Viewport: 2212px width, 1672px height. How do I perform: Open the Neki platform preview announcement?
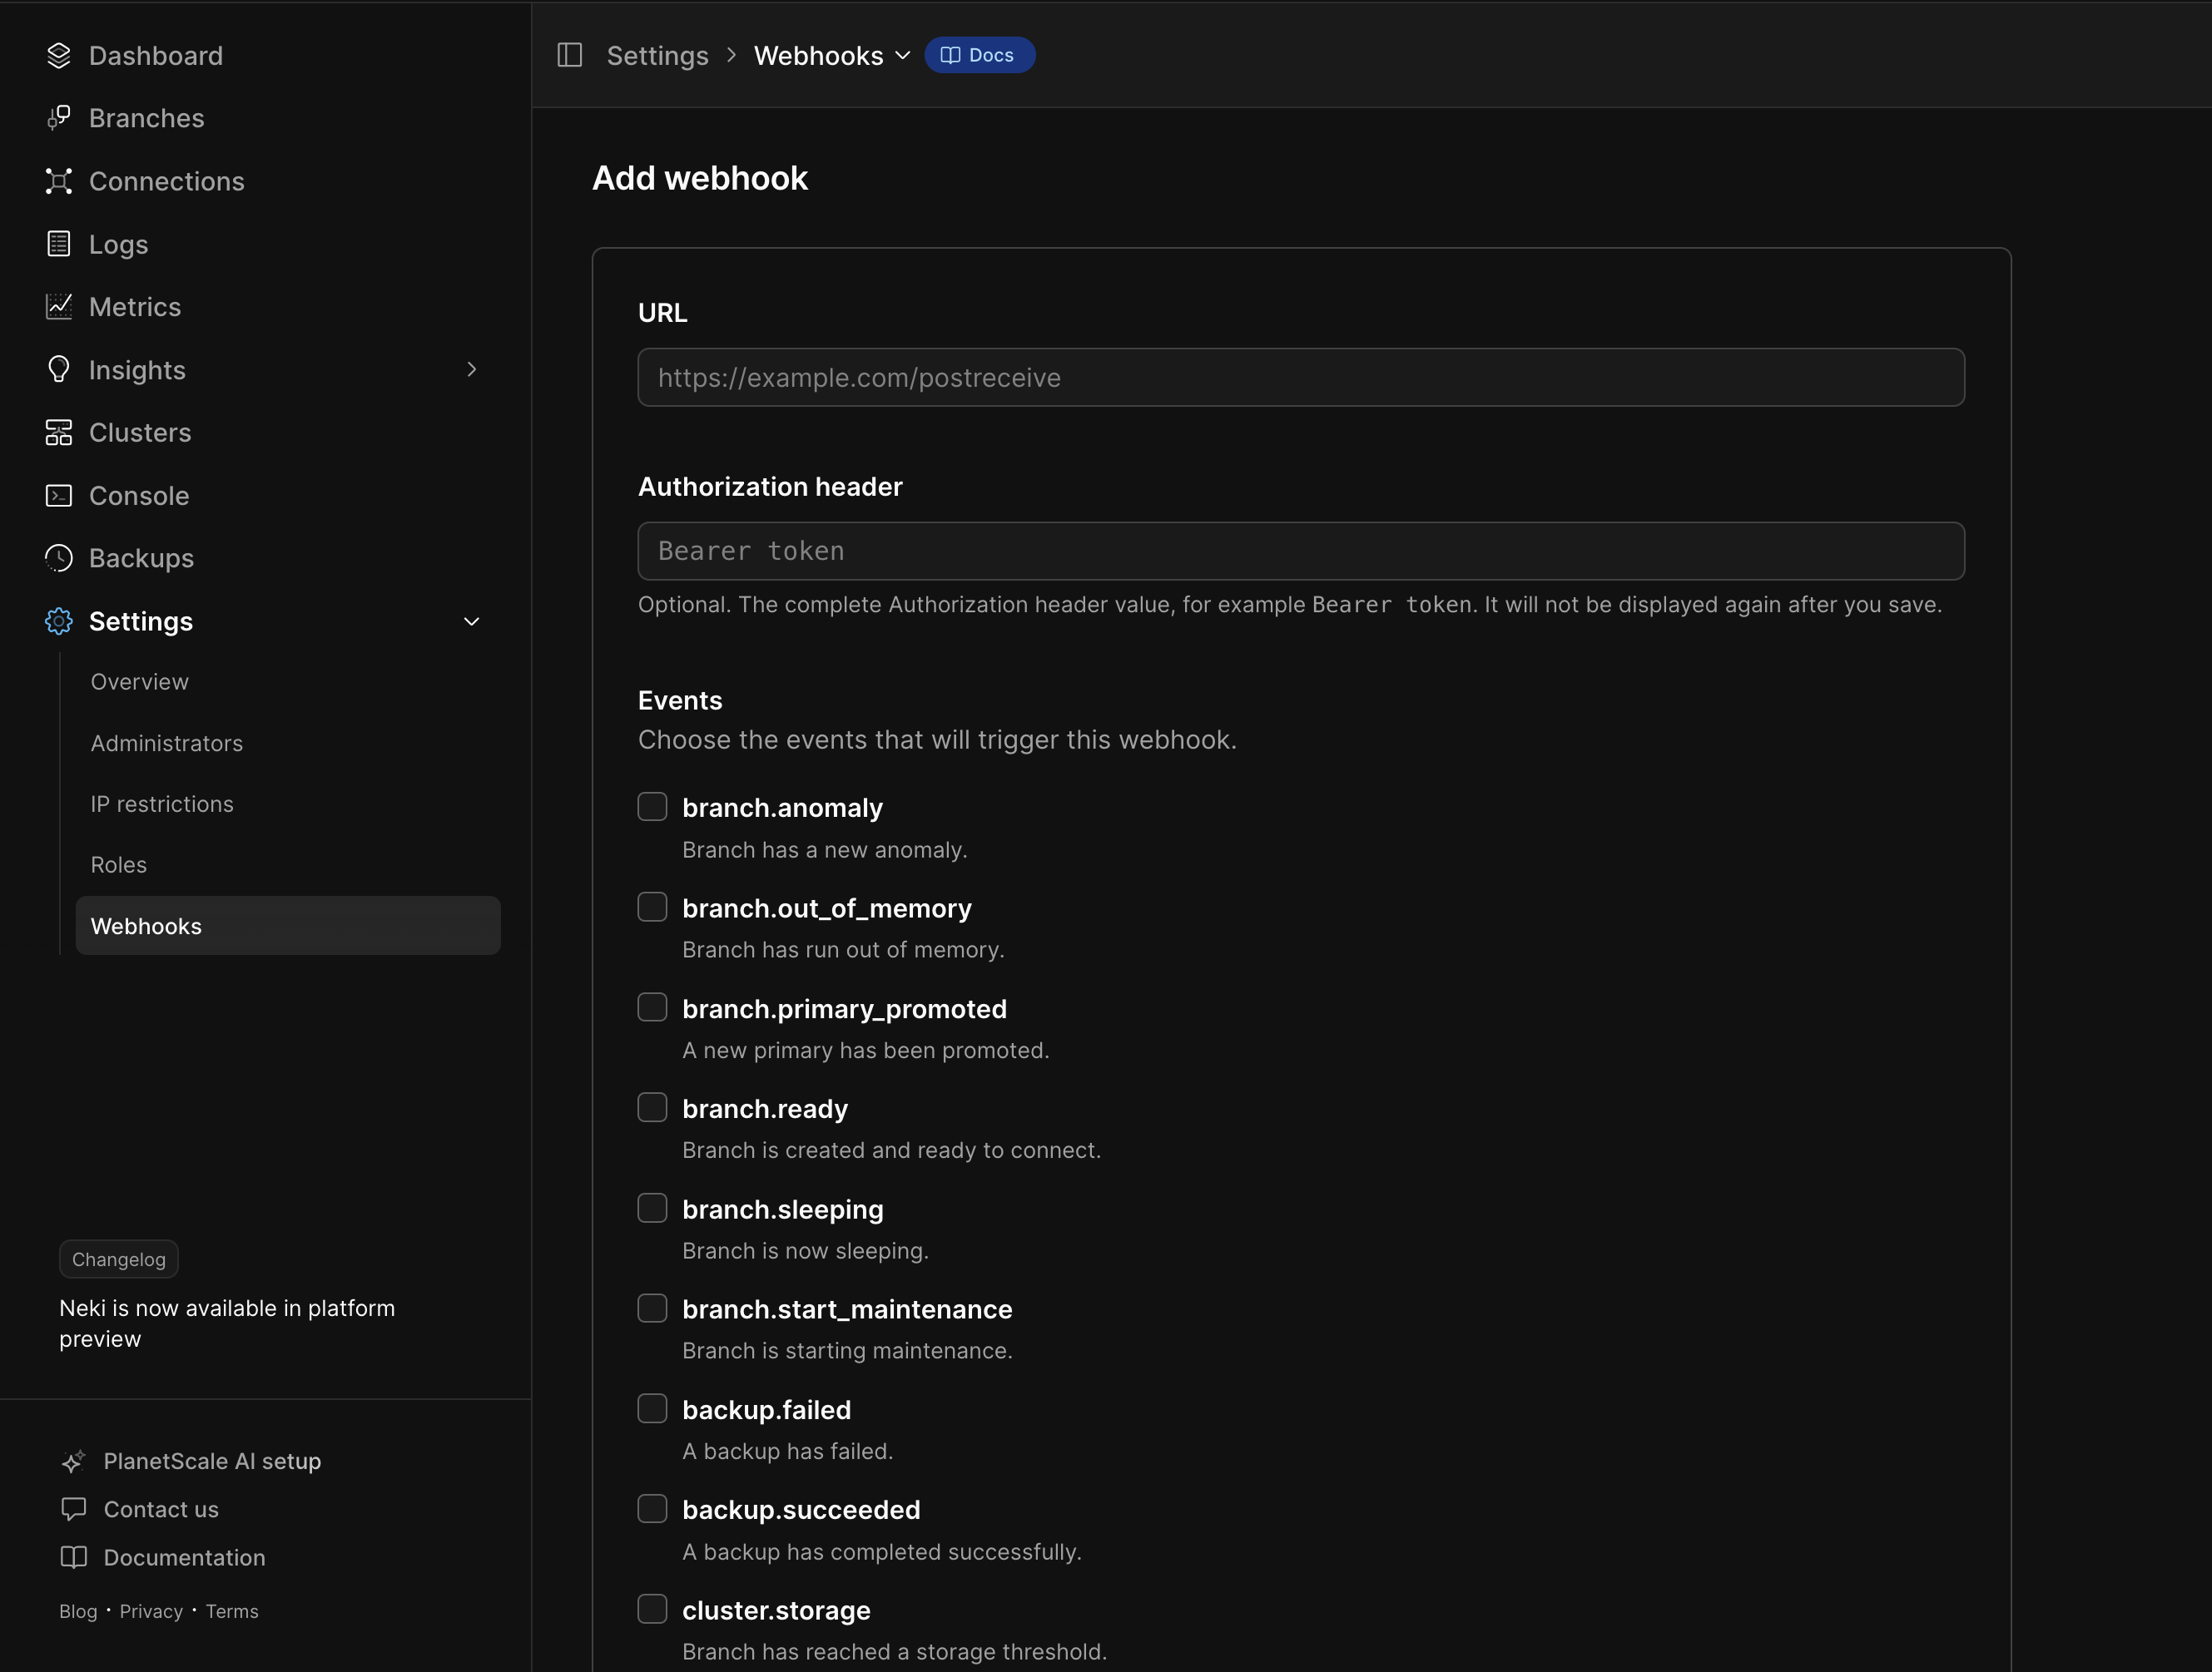tap(227, 1323)
